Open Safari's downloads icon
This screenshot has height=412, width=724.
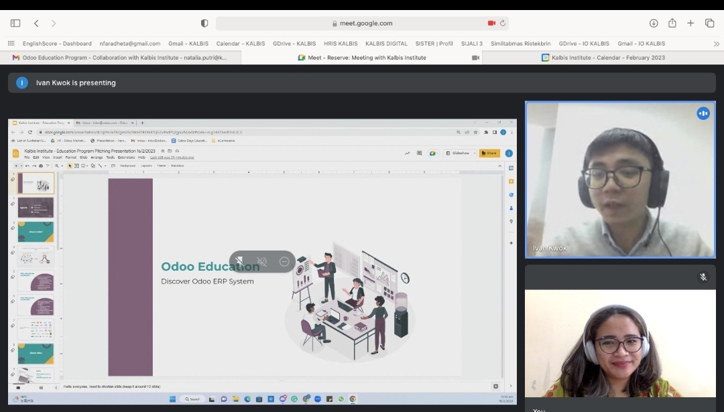(654, 23)
